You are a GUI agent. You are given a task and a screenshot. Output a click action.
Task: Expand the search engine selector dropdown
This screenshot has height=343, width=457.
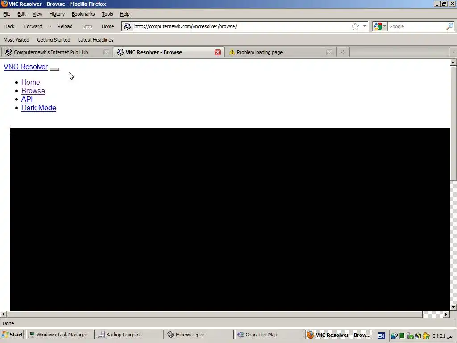(384, 26)
